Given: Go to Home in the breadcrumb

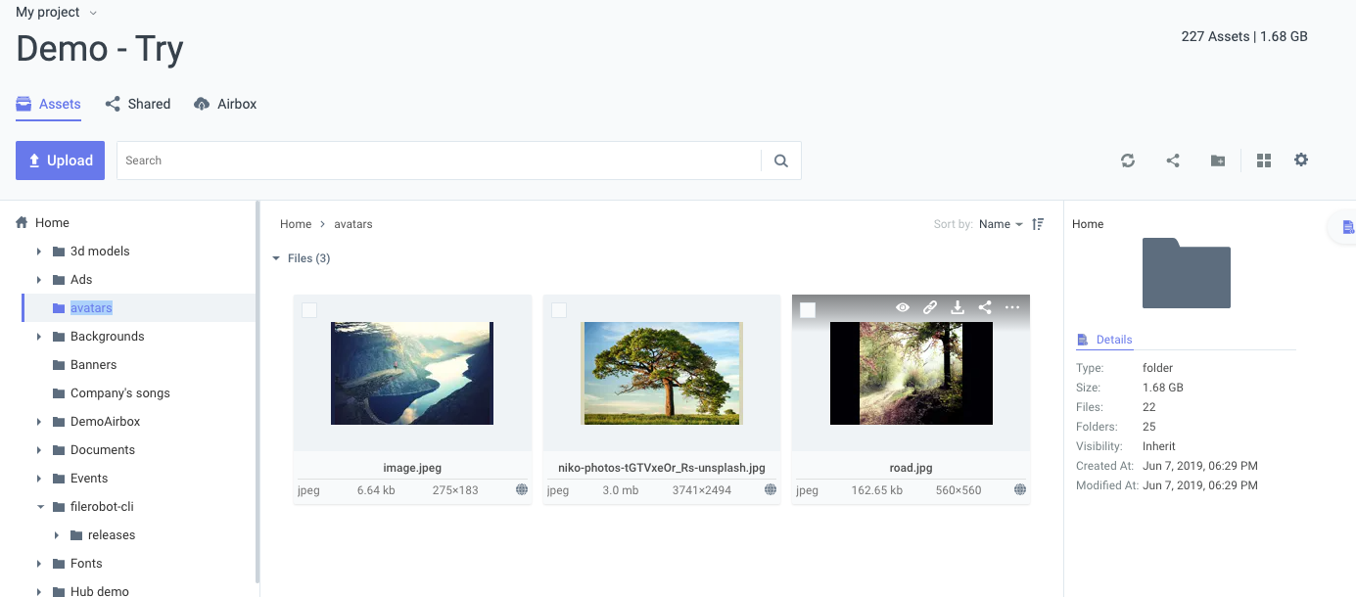Looking at the screenshot, I should [296, 224].
